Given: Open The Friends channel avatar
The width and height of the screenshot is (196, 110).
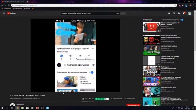Looking at the screenshot, I should (13, 105).
